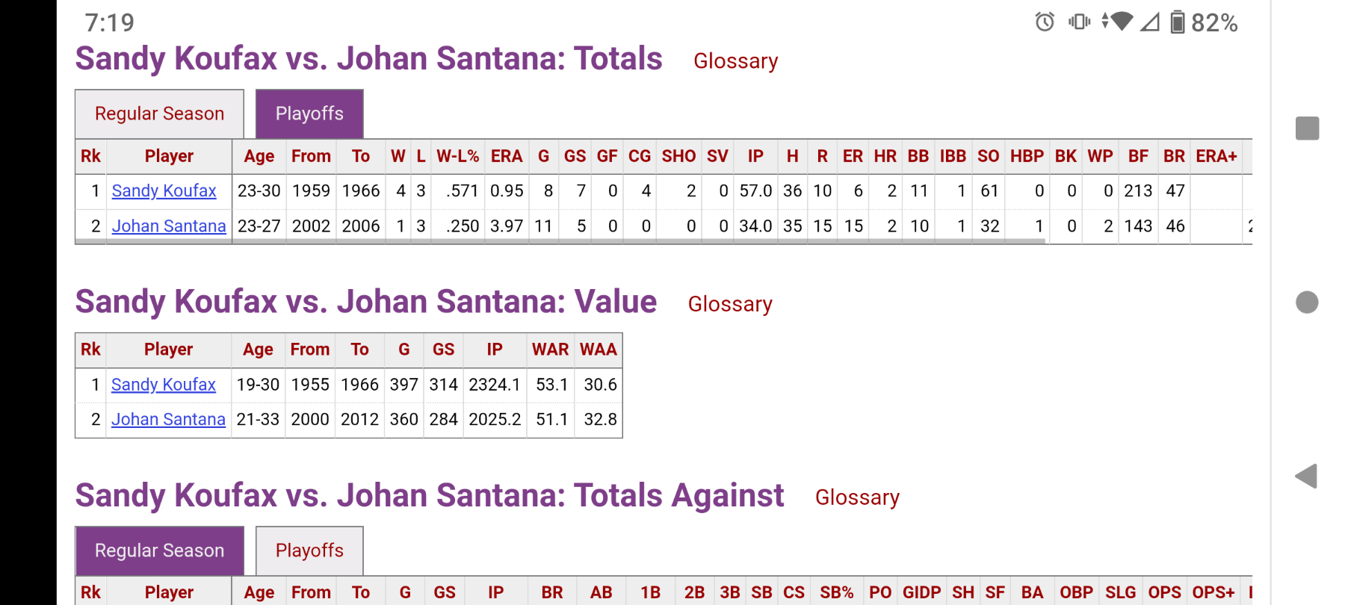Sort Totals table by SO column
The height and width of the screenshot is (605, 1345).
[988, 156]
